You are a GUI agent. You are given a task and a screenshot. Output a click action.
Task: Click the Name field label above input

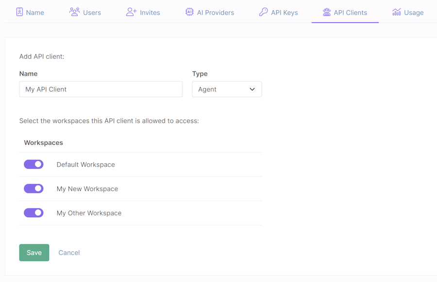[x=29, y=74]
